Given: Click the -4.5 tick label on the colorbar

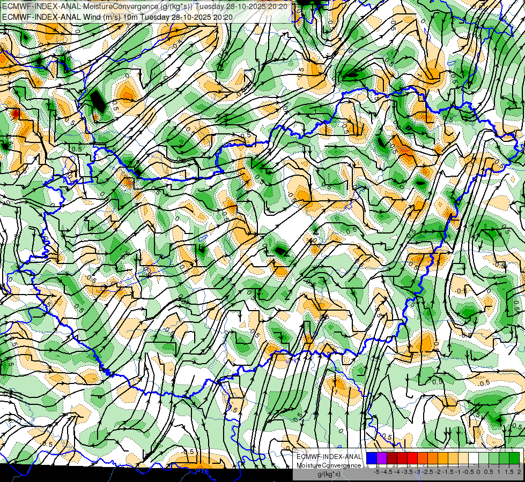Looking at the screenshot, I should 387,472.
